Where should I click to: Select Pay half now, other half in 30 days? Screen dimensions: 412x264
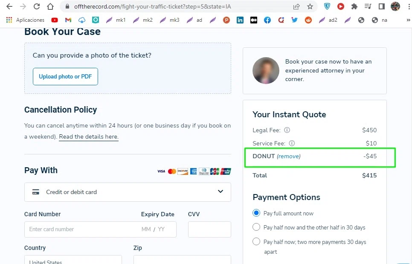coord(256,227)
